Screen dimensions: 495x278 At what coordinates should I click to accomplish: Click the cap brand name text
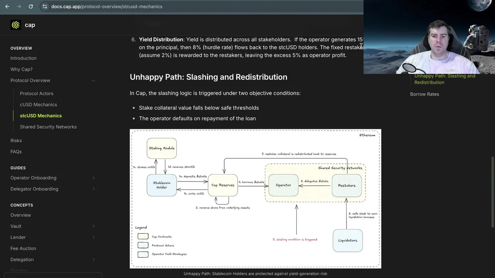[30, 25]
